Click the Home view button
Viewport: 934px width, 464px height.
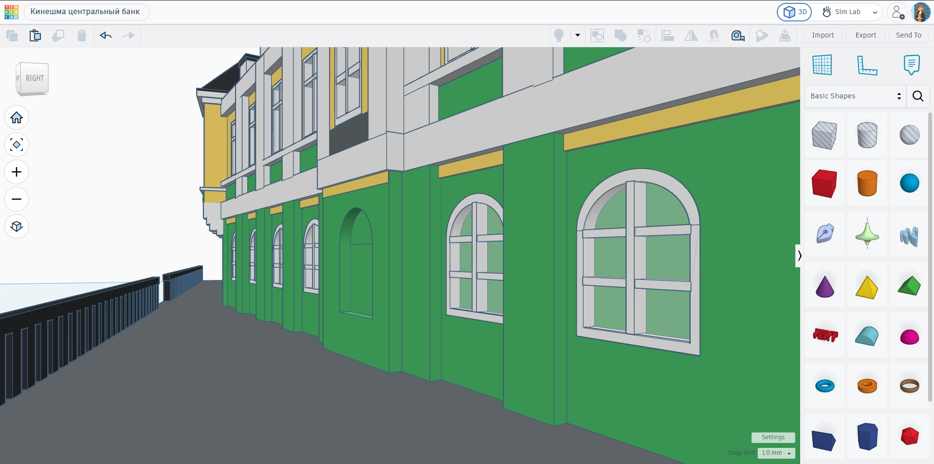pyautogui.click(x=17, y=118)
